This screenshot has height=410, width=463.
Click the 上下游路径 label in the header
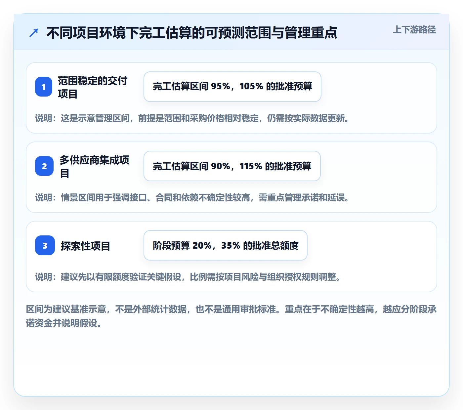(414, 30)
